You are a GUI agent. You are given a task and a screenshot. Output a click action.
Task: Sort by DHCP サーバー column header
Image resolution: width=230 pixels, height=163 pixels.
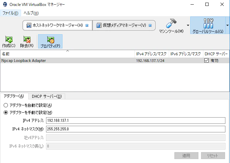(216, 54)
